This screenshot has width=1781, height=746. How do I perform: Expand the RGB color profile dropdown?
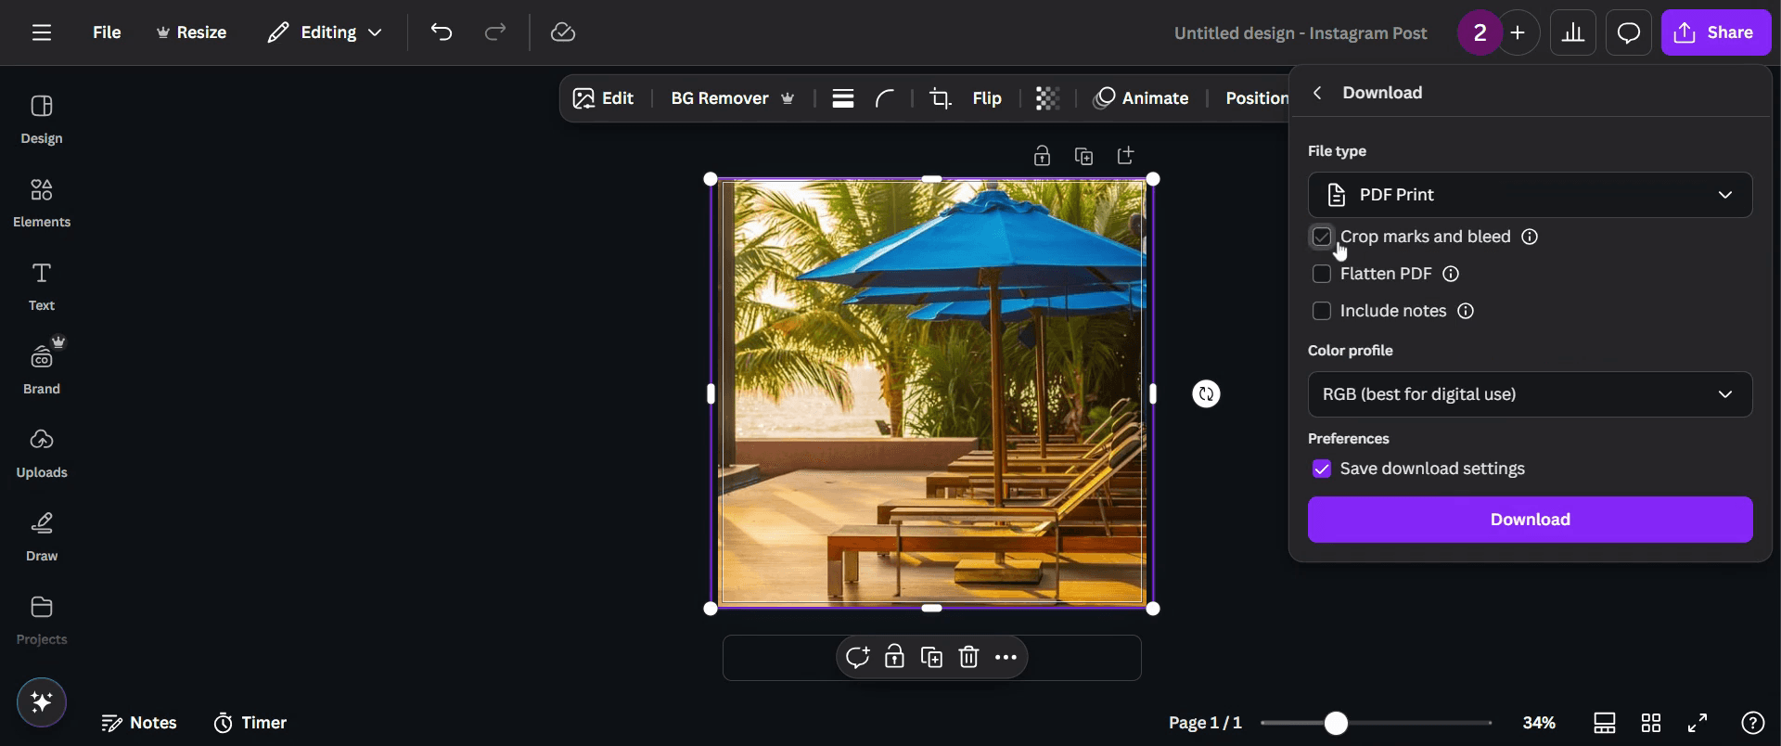[1530, 394]
